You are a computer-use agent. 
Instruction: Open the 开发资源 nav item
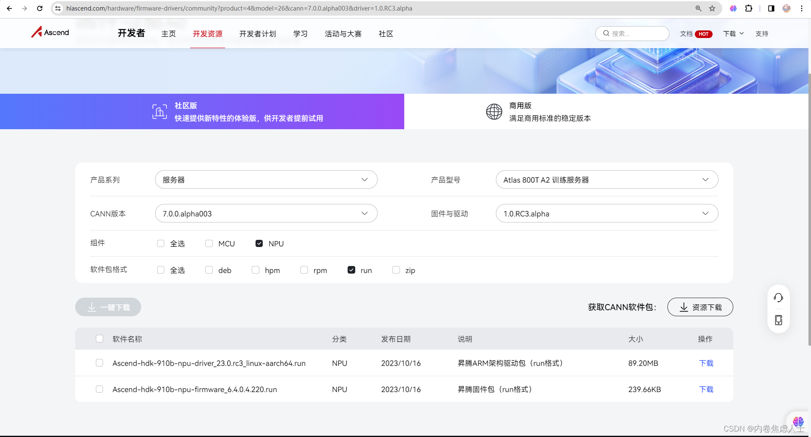[207, 34]
